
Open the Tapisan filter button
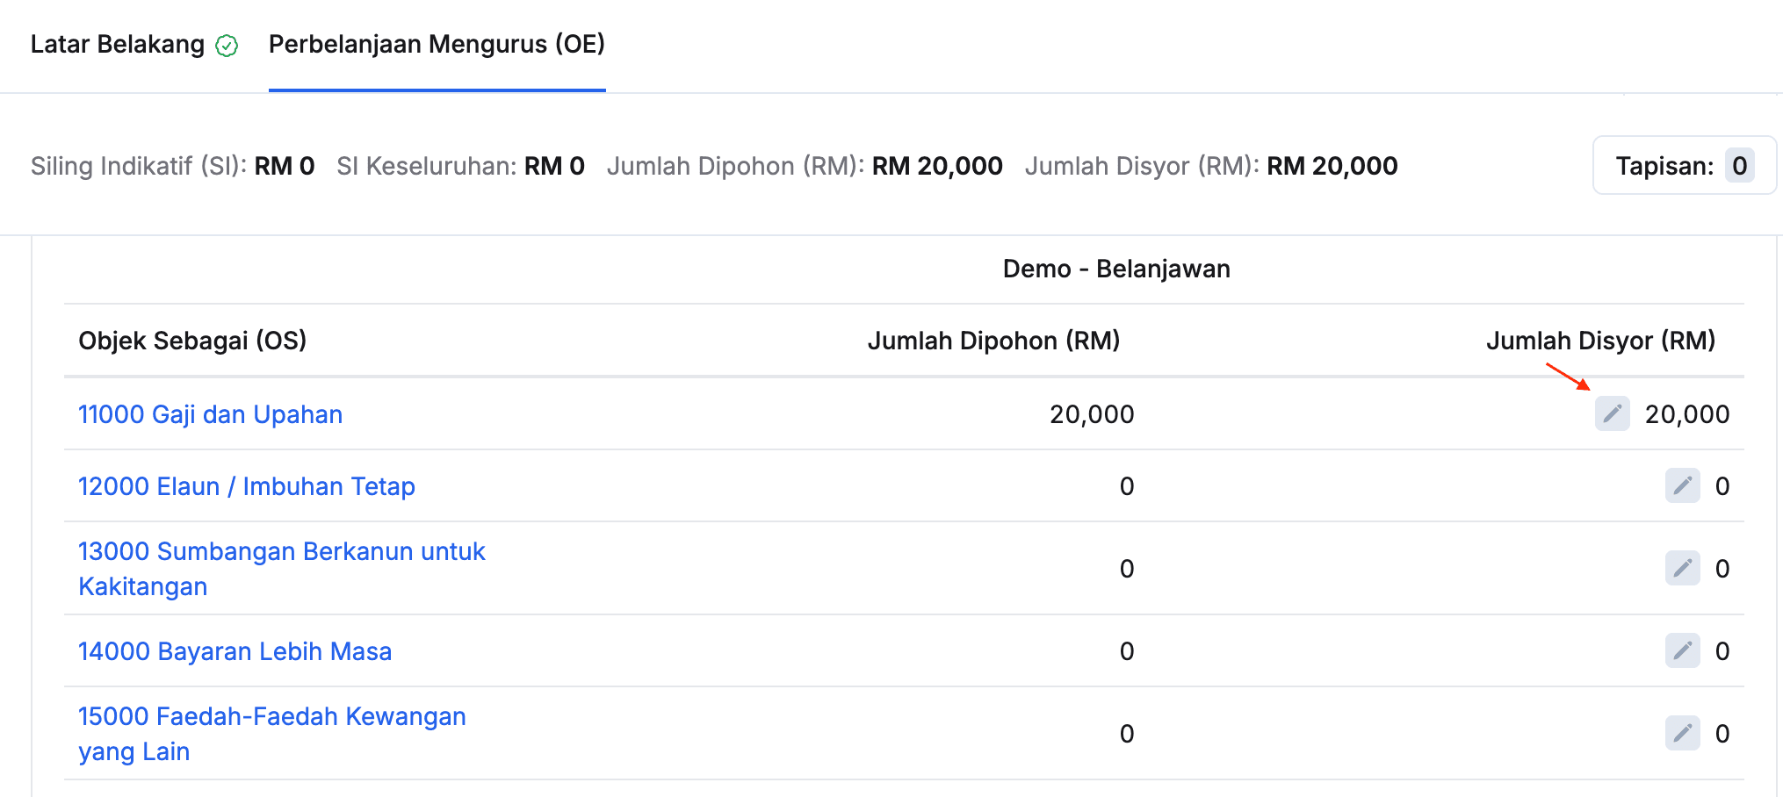coord(1684,165)
